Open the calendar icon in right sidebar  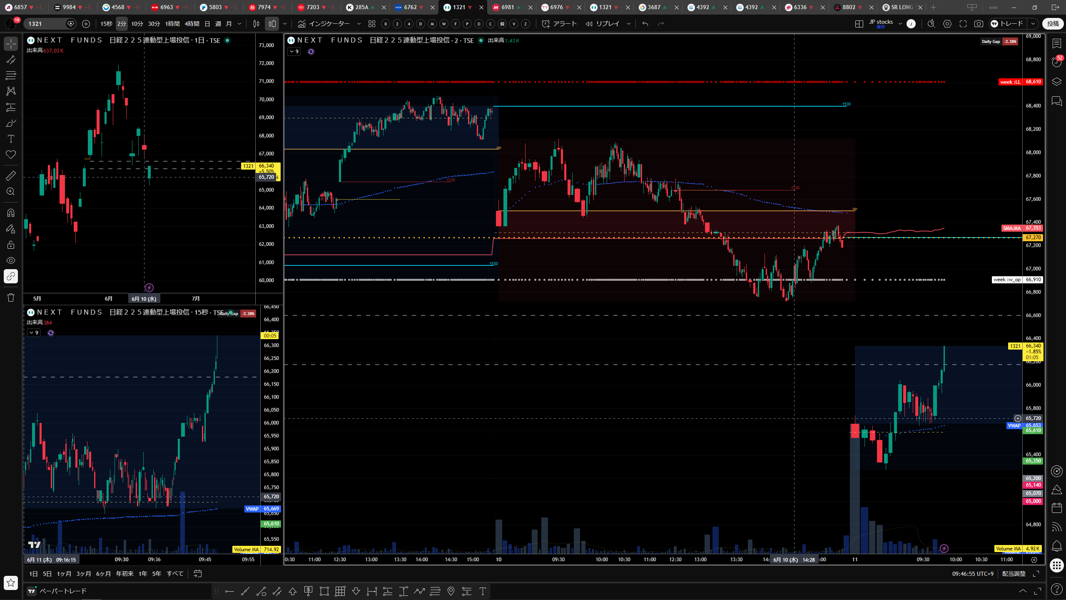point(1056,507)
